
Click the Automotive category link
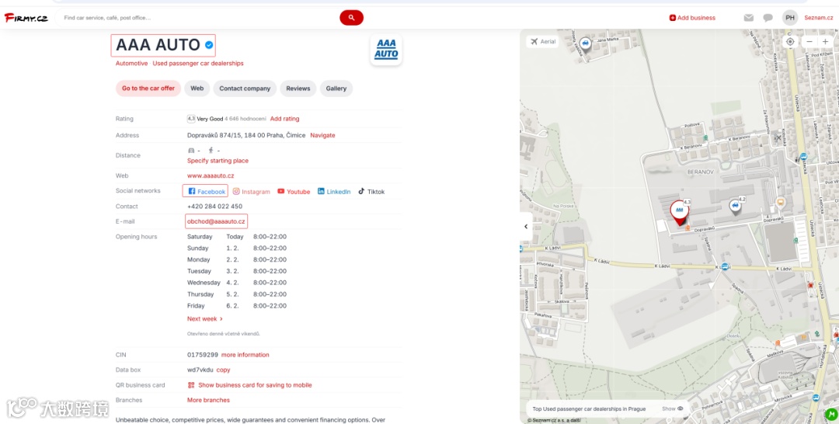tap(131, 63)
